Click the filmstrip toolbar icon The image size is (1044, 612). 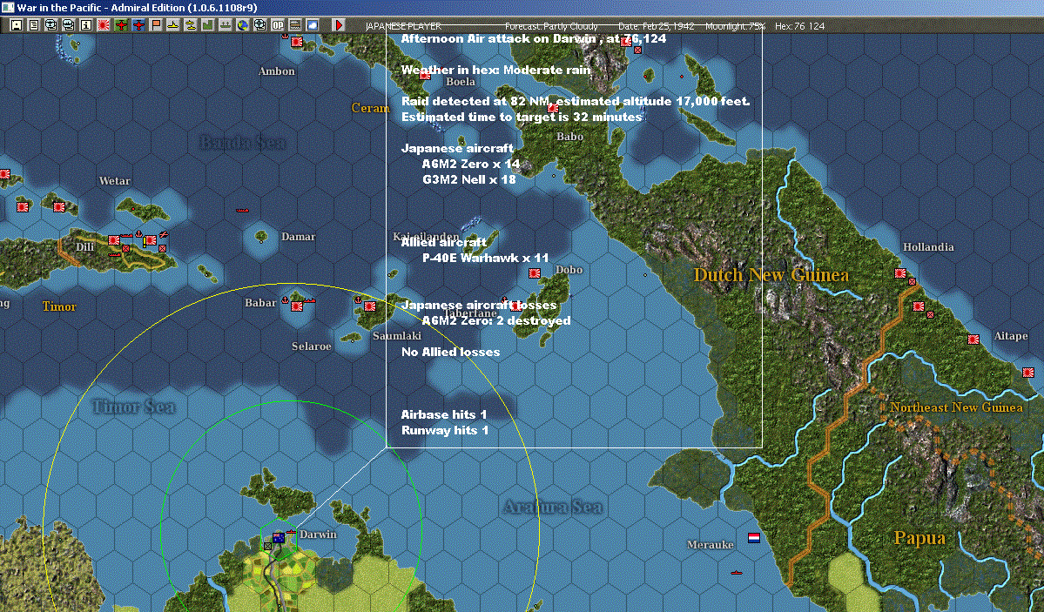click(x=295, y=25)
